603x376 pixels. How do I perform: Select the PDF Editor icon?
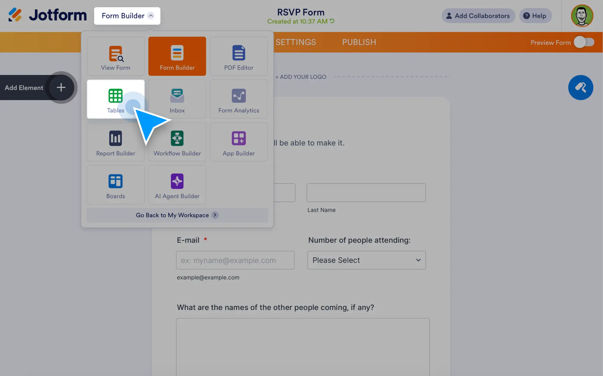(x=238, y=53)
